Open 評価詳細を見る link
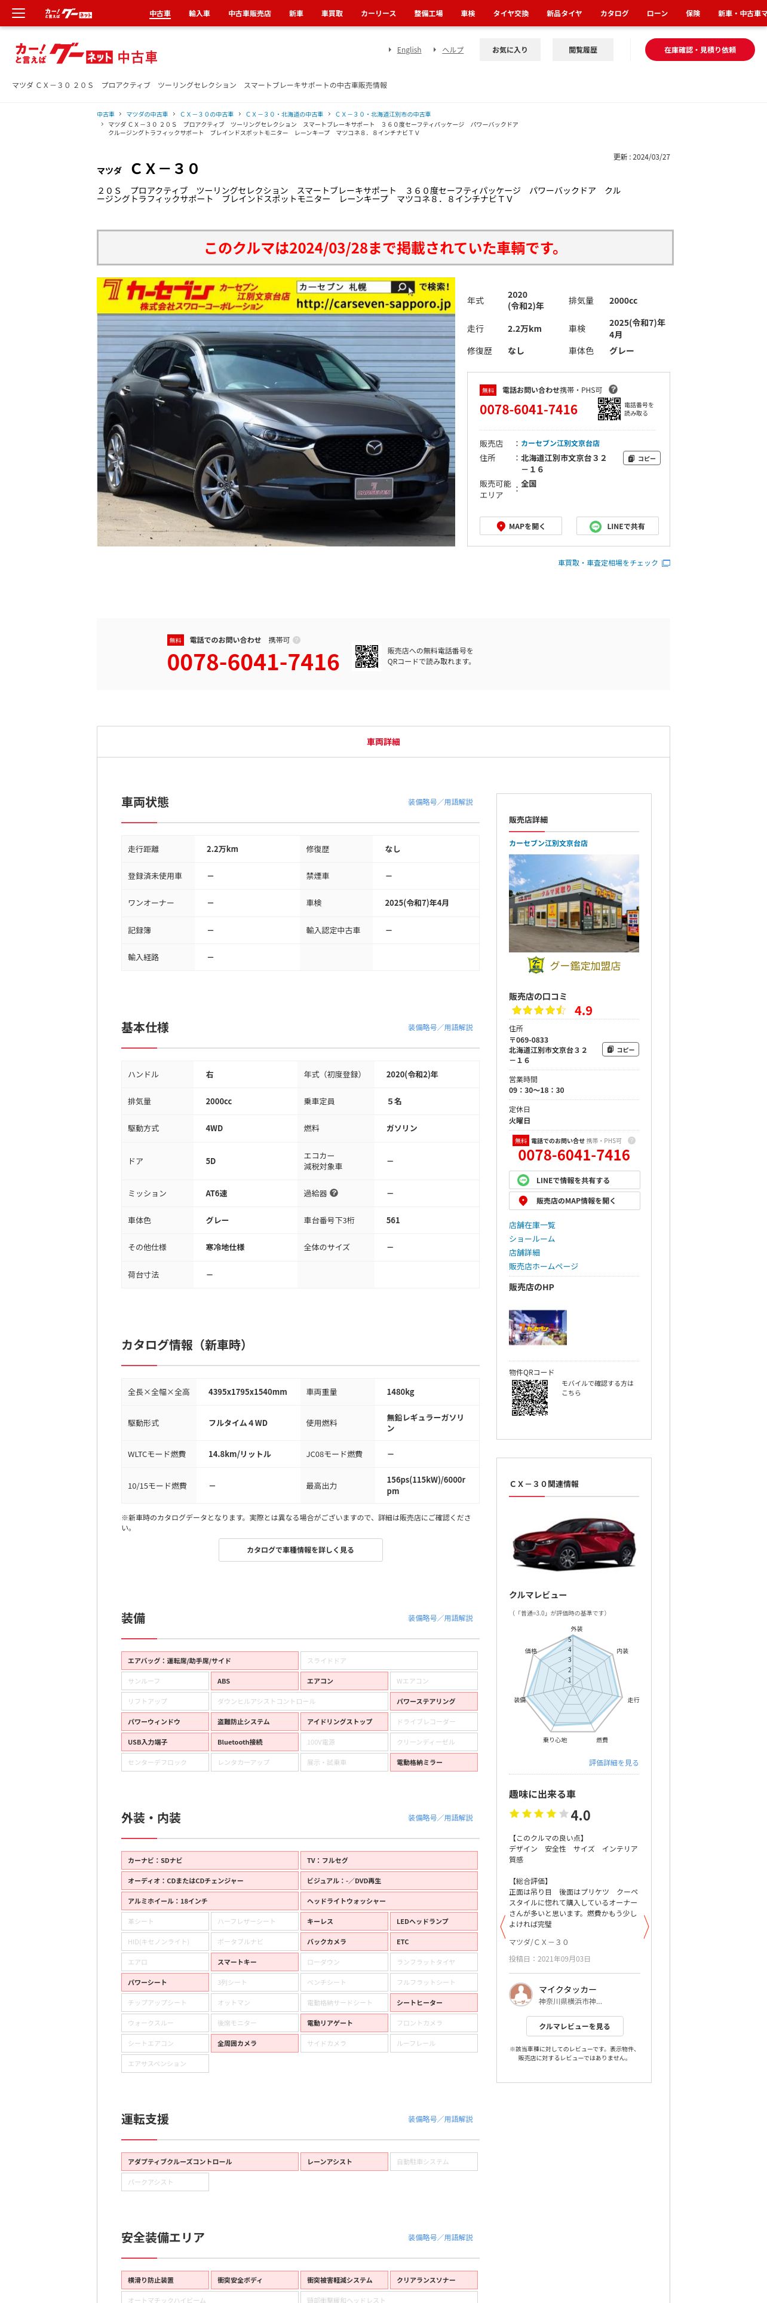 pos(613,1763)
